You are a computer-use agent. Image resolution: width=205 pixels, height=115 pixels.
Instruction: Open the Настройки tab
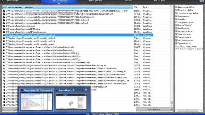pos(159,1)
